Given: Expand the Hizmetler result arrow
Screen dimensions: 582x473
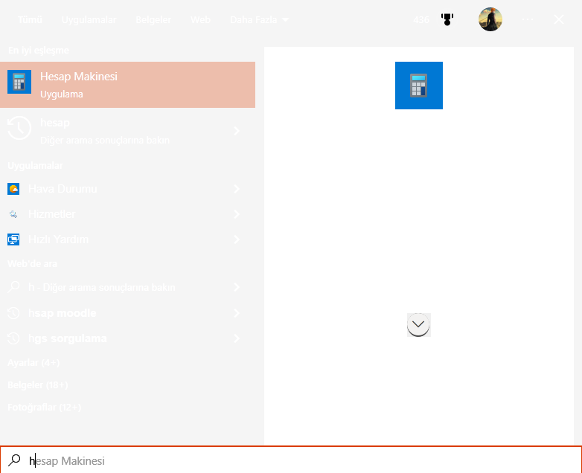Looking at the screenshot, I should [237, 214].
